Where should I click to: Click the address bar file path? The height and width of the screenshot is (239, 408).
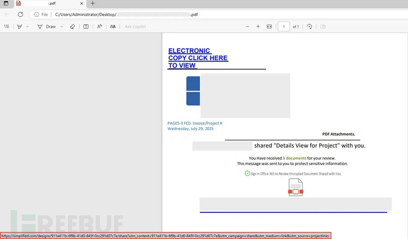click(x=127, y=15)
